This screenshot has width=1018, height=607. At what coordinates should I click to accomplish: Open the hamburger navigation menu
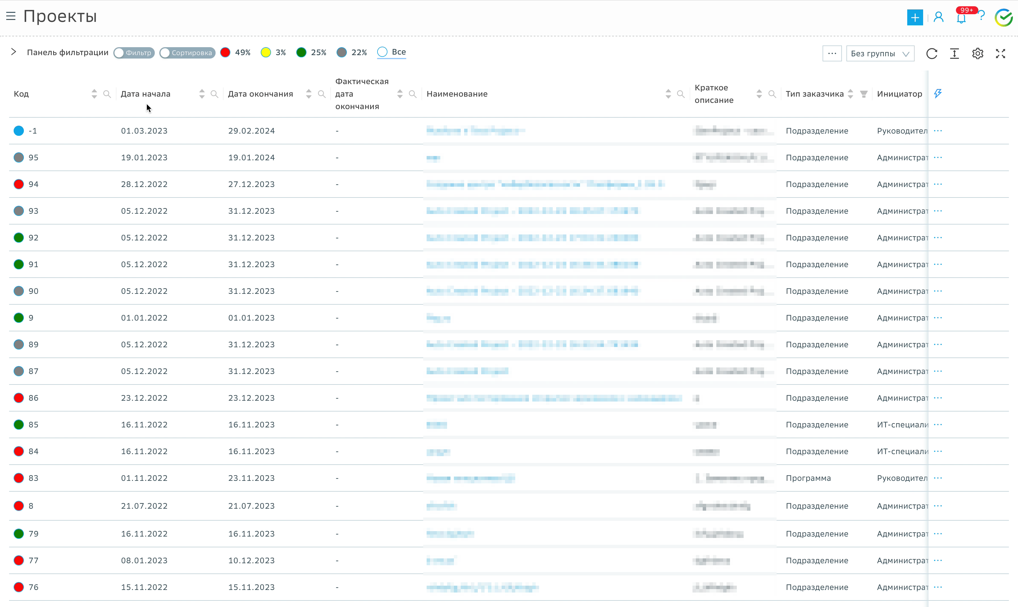[x=11, y=16]
